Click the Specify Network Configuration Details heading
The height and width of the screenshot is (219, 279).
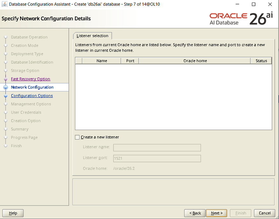coord(46,19)
